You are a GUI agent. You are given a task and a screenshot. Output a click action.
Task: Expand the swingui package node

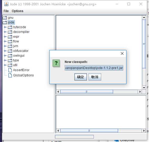(5, 56)
